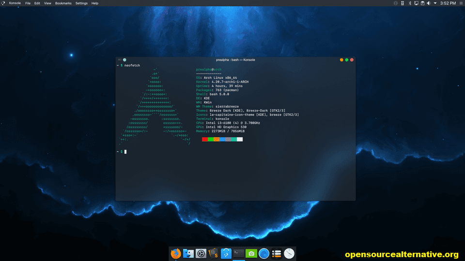Screen dimensions: 465x261
Task: Toggle the round pin button in Konsole titlebar
Action: [x=124, y=60]
